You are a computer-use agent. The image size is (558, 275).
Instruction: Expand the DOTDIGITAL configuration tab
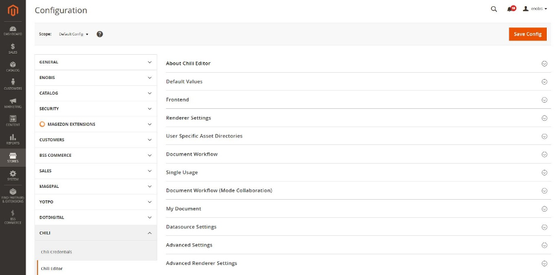tap(95, 218)
